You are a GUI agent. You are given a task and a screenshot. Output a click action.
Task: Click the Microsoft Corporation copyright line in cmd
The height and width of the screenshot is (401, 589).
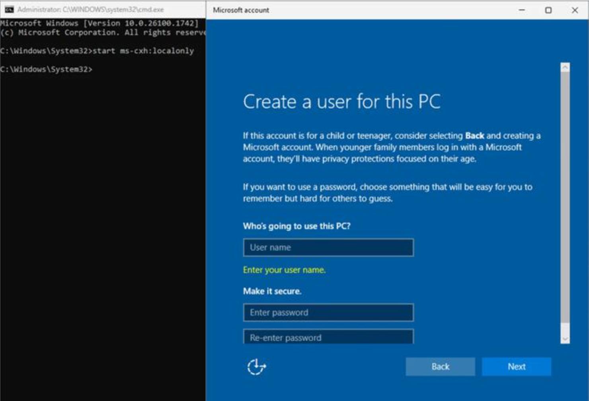[103, 33]
